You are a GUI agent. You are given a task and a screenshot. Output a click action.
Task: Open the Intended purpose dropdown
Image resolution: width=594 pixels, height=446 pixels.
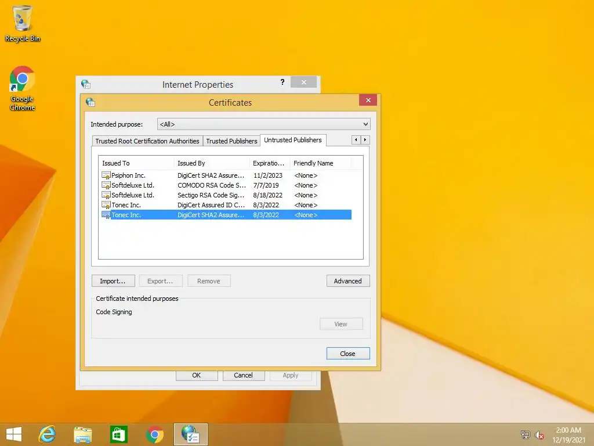(264, 124)
